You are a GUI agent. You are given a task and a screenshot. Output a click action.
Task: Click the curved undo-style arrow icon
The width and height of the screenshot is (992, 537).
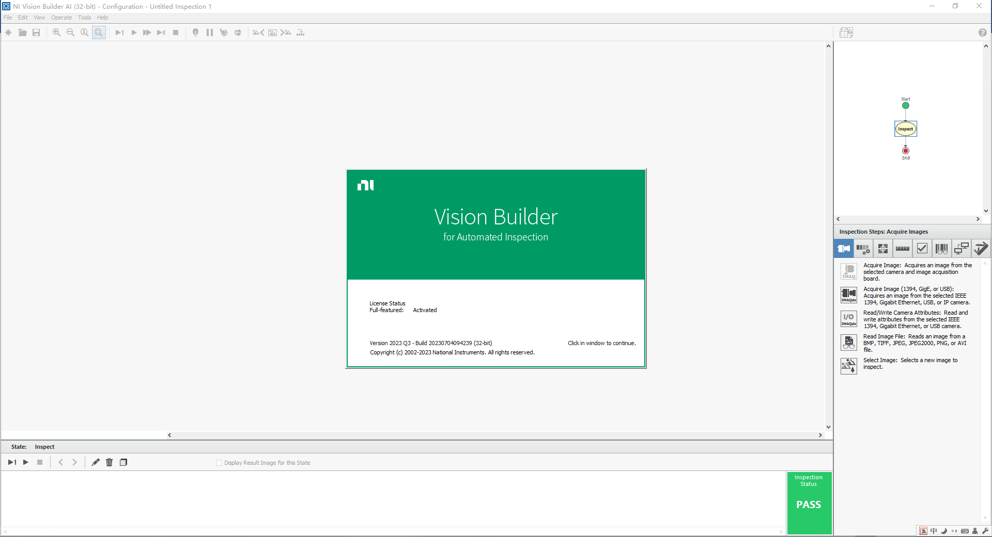coord(224,32)
